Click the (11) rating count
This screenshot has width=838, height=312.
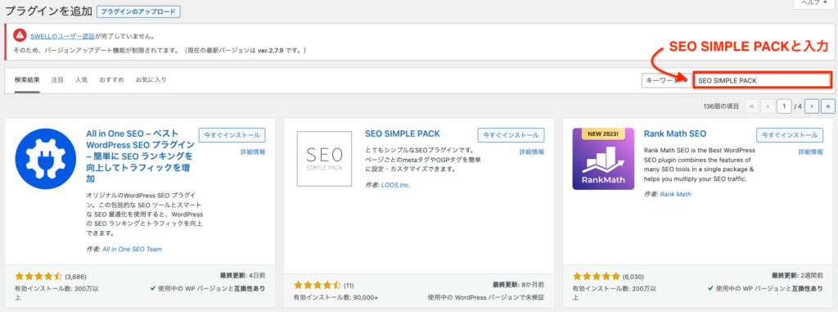point(349,285)
